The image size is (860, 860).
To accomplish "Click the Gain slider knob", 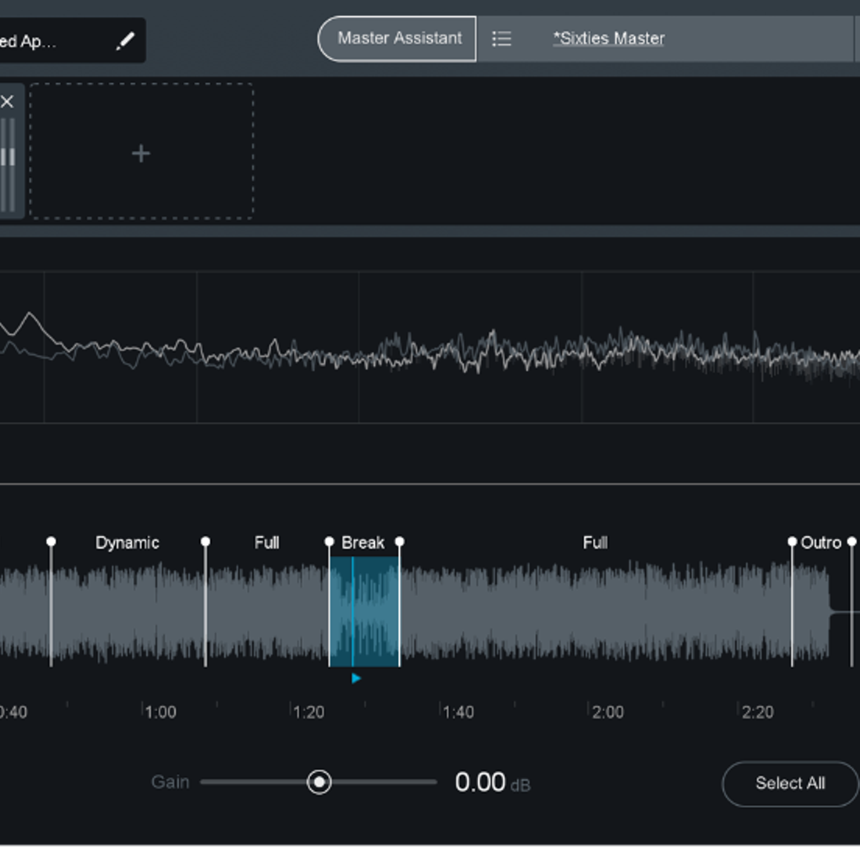I will tap(319, 782).
